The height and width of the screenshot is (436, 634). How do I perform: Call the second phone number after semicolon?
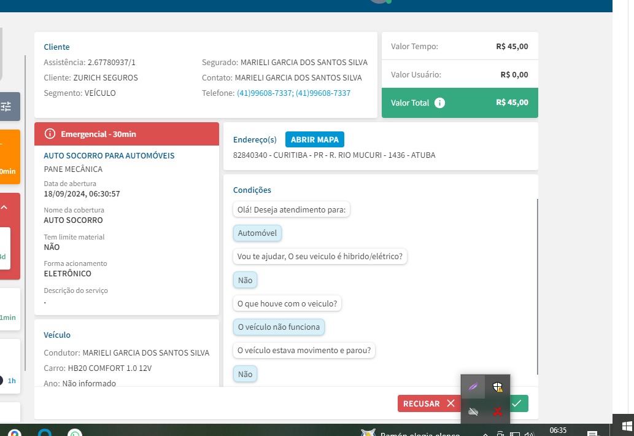click(x=323, y=93)
